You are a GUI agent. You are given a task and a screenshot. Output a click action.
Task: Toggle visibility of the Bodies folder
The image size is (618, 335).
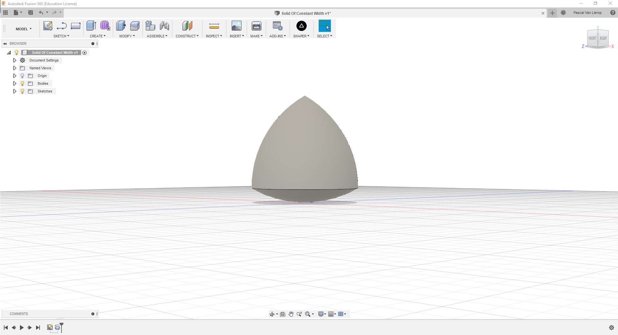tap(23, 83)
